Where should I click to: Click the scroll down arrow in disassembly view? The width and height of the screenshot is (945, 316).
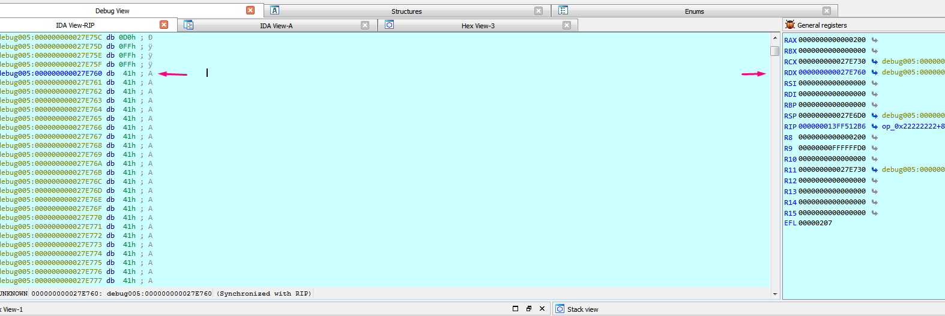coord(774,294)
